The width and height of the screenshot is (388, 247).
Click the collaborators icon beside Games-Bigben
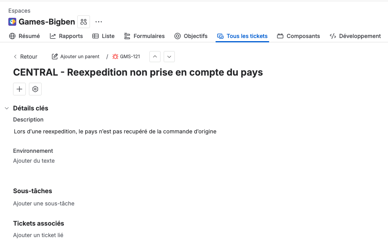[x=83, y=22]
